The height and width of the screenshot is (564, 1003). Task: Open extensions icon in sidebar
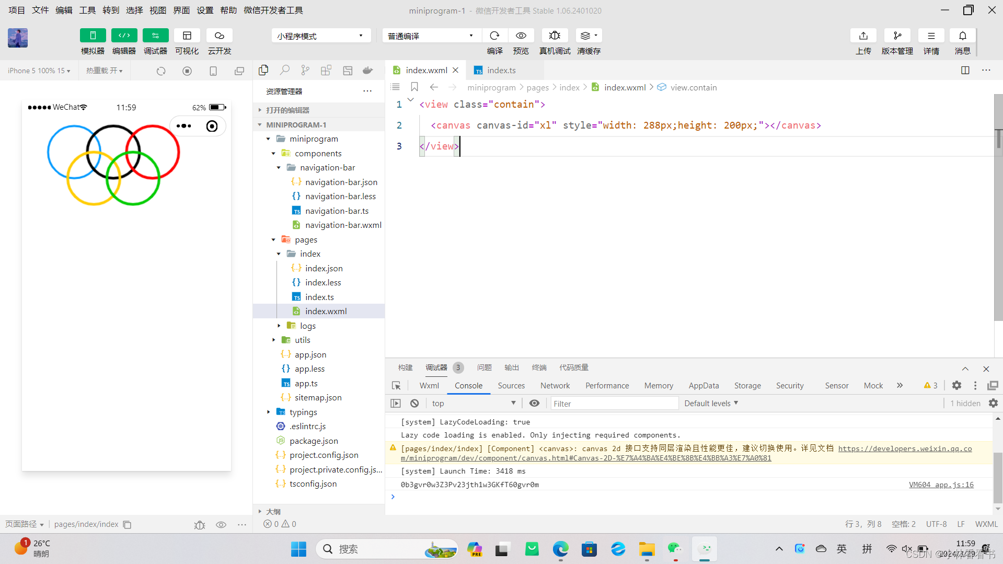(x=326, y=70)
